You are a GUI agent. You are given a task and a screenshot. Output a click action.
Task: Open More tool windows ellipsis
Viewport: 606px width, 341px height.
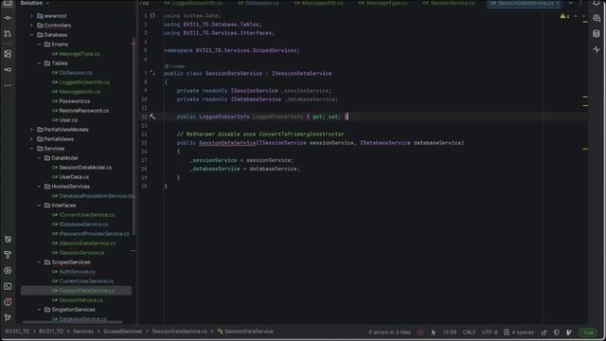click(8, 85)
